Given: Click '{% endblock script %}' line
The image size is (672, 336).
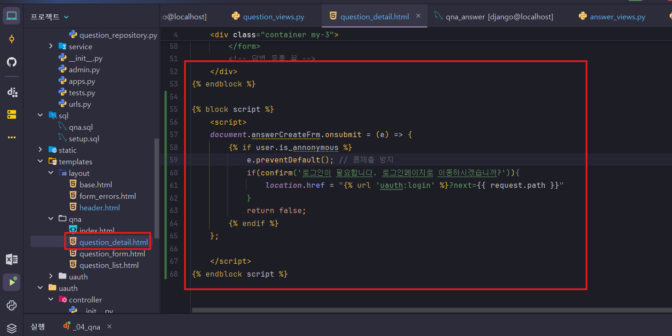Looking at the screenshot, I should point(239,274).
